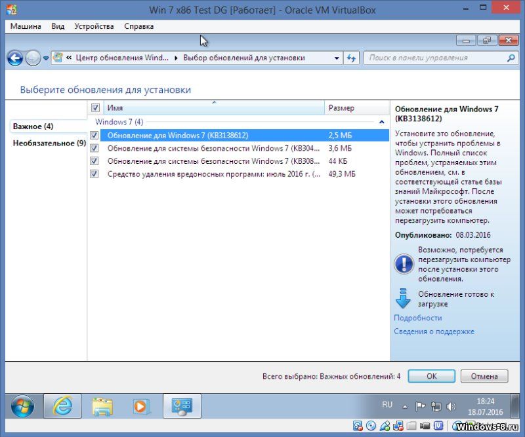The height and width of the screenshot is (437, 525).
Task: Open the Подробности link
Action: click(418, 318)
